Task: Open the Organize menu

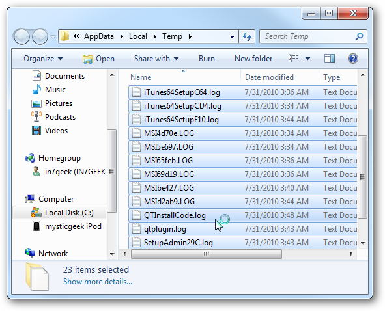Action: [x=43, y=59]
